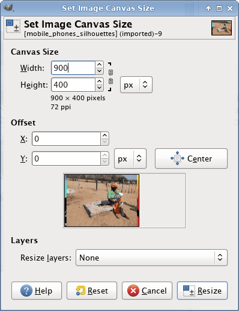Click the canvas size icon beside the heading
This screenshot has width=239, height=311.
[x=13, y=26]
